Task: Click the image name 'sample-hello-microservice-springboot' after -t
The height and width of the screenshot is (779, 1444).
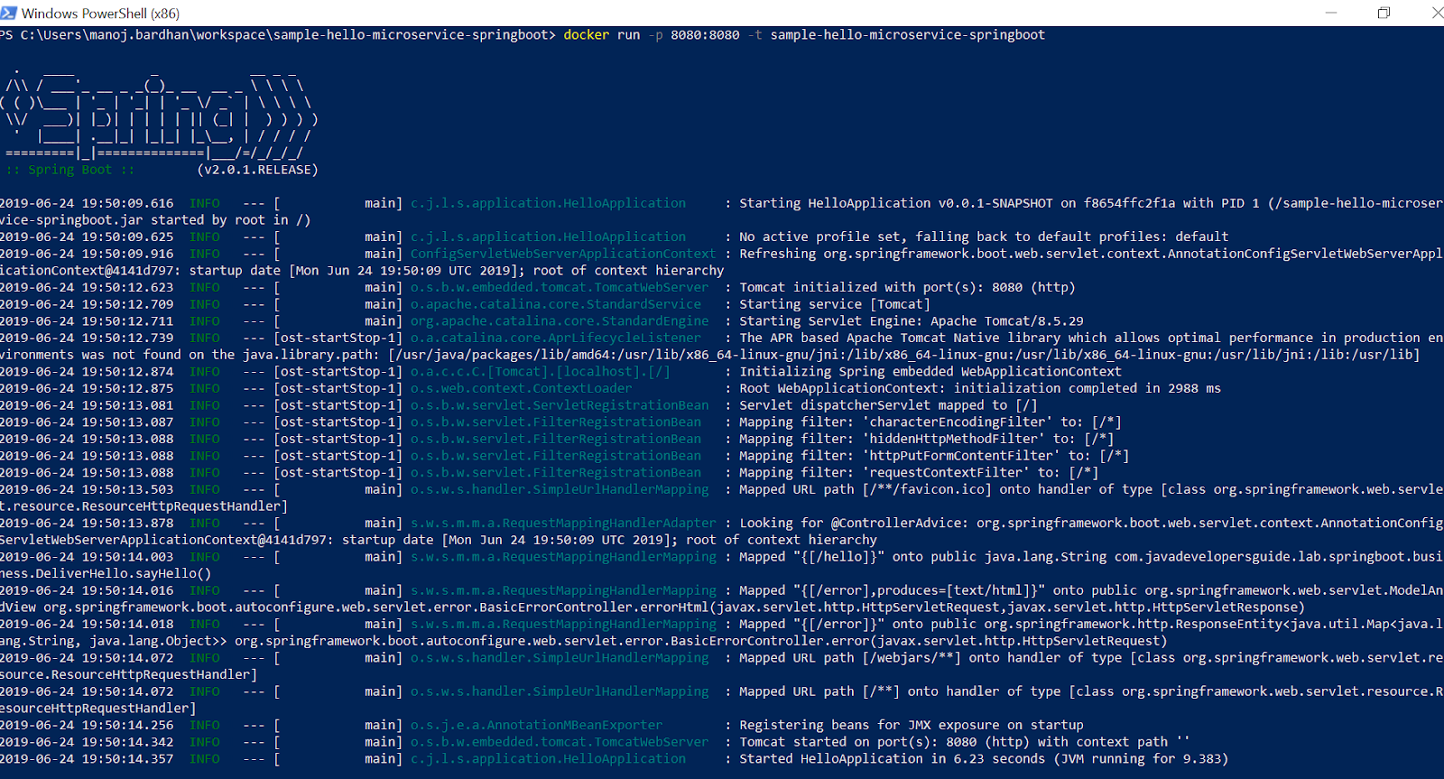Action: [x=907, y=35]
